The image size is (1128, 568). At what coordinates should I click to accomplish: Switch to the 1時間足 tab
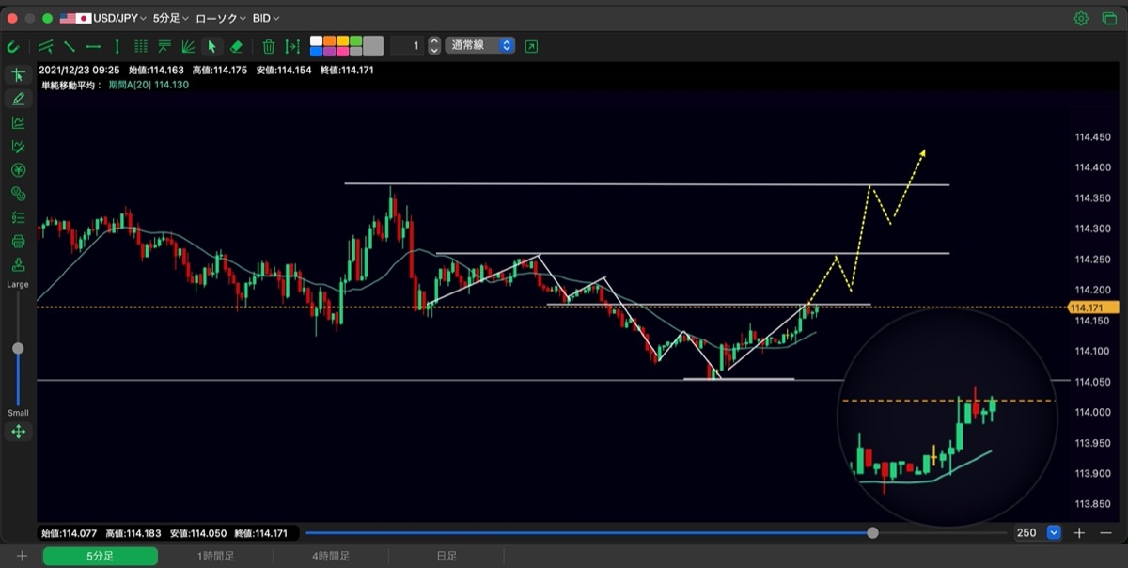click(x=215, y=556)
